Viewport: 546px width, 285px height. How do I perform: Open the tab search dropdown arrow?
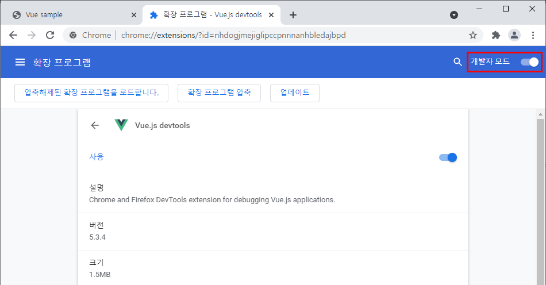pyautogui.click(x=453, y=15)
